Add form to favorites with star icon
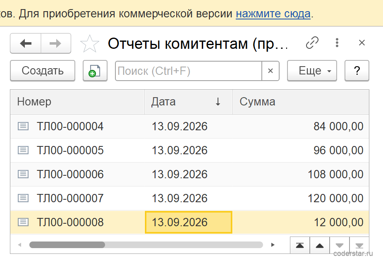This screenshot has width=383, height=263. point(90,44)
